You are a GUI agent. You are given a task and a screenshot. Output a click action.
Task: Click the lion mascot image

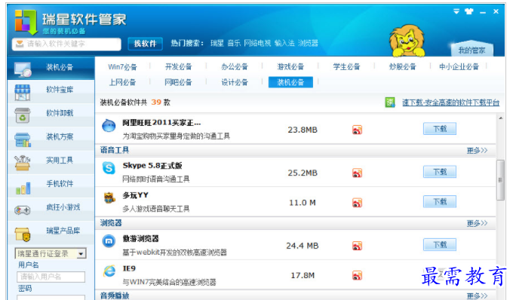pyautogui.click(x=407, y=41)
